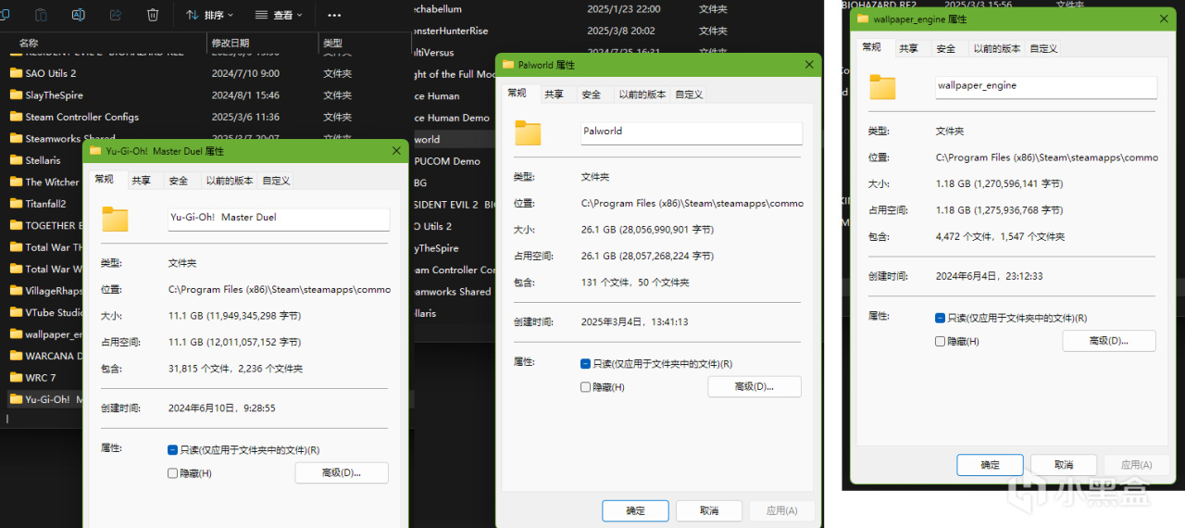Open 以前的版本 tab in Palworld properties
Viewport: 1185px width, 528px height.
pos(642,94)
